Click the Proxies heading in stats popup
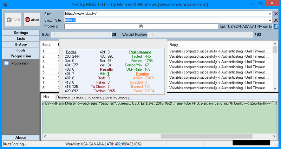This screenshot has height=149, width=281. pyautogui.click(x=142, y=74)
